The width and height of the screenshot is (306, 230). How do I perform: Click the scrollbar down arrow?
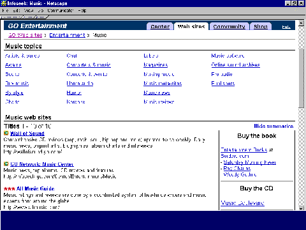coord(301,208)
